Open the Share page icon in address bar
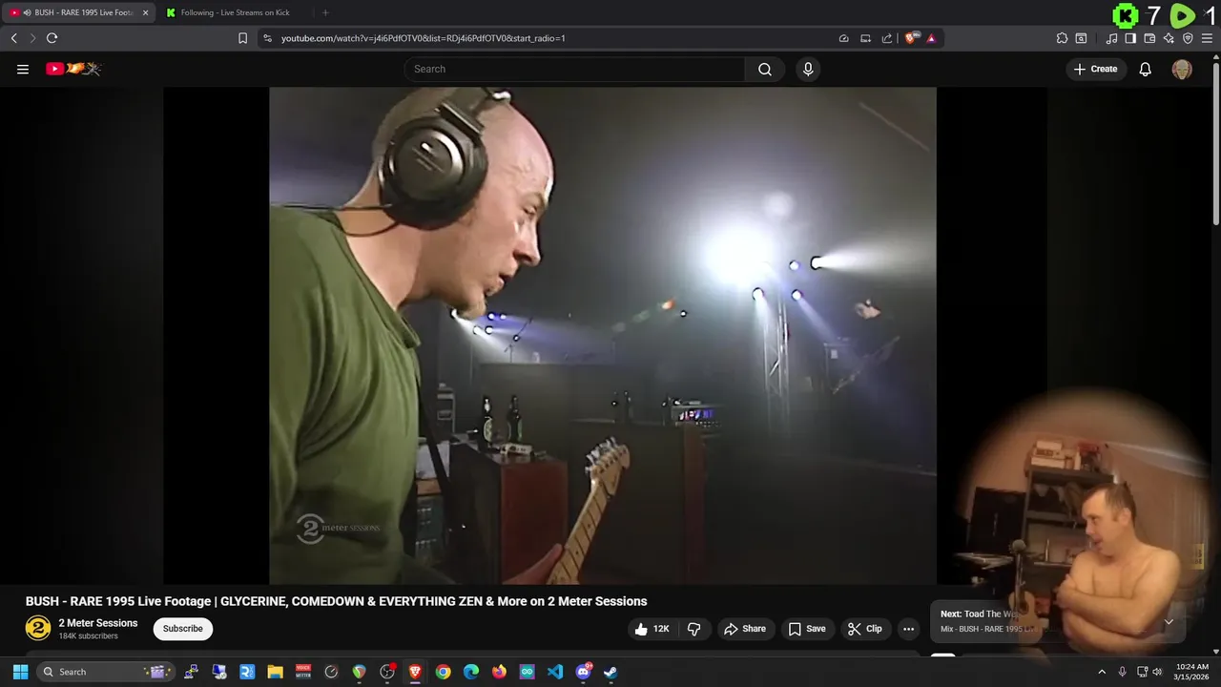1221x687 pixels. click(887, 38)
